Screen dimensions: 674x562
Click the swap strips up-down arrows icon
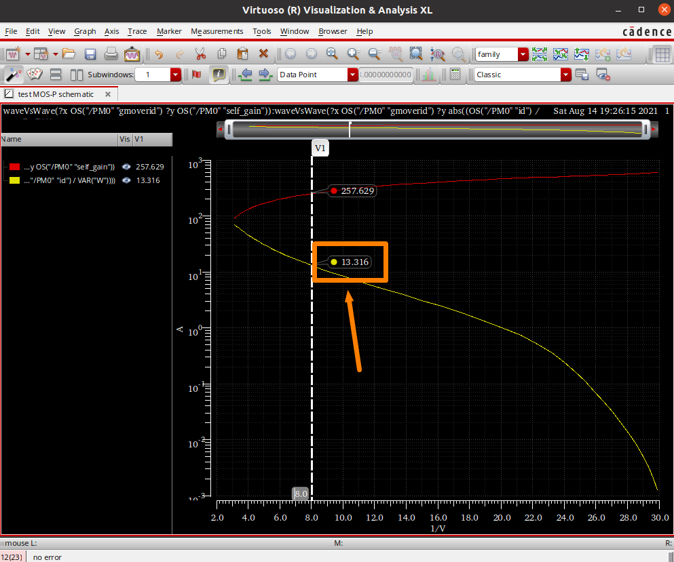click(582, 54)
